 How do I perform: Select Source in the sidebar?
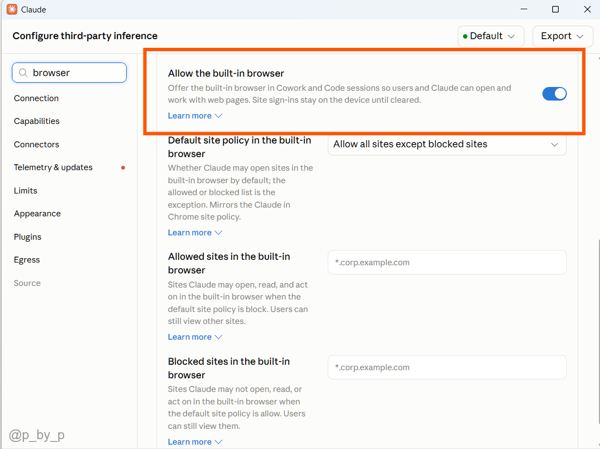pyautogui.click(x=27, y=283)
